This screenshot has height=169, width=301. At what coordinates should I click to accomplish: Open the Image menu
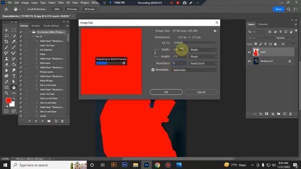(25, 3)
